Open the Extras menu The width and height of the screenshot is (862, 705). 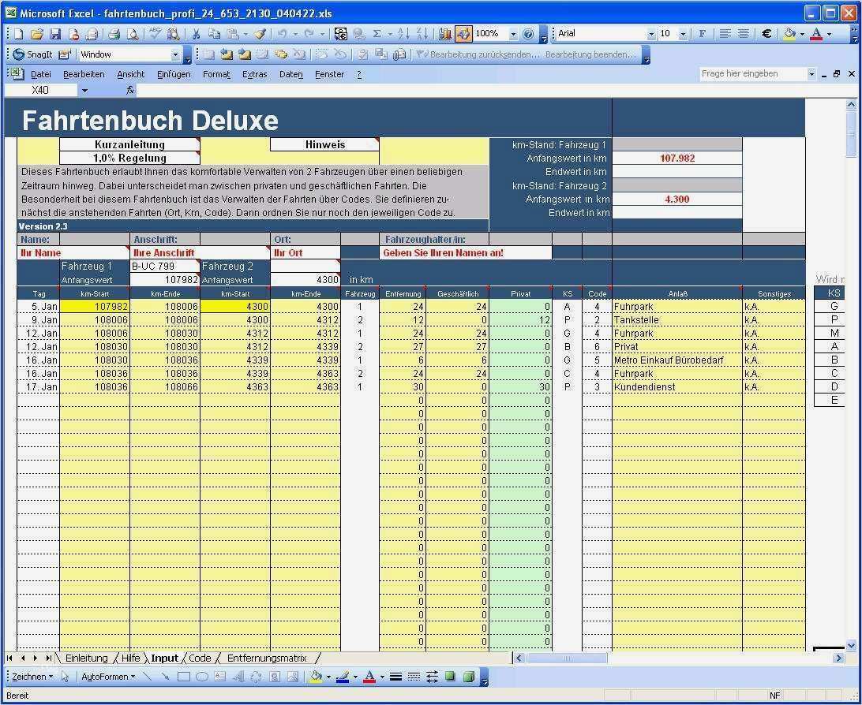point(254,74)
